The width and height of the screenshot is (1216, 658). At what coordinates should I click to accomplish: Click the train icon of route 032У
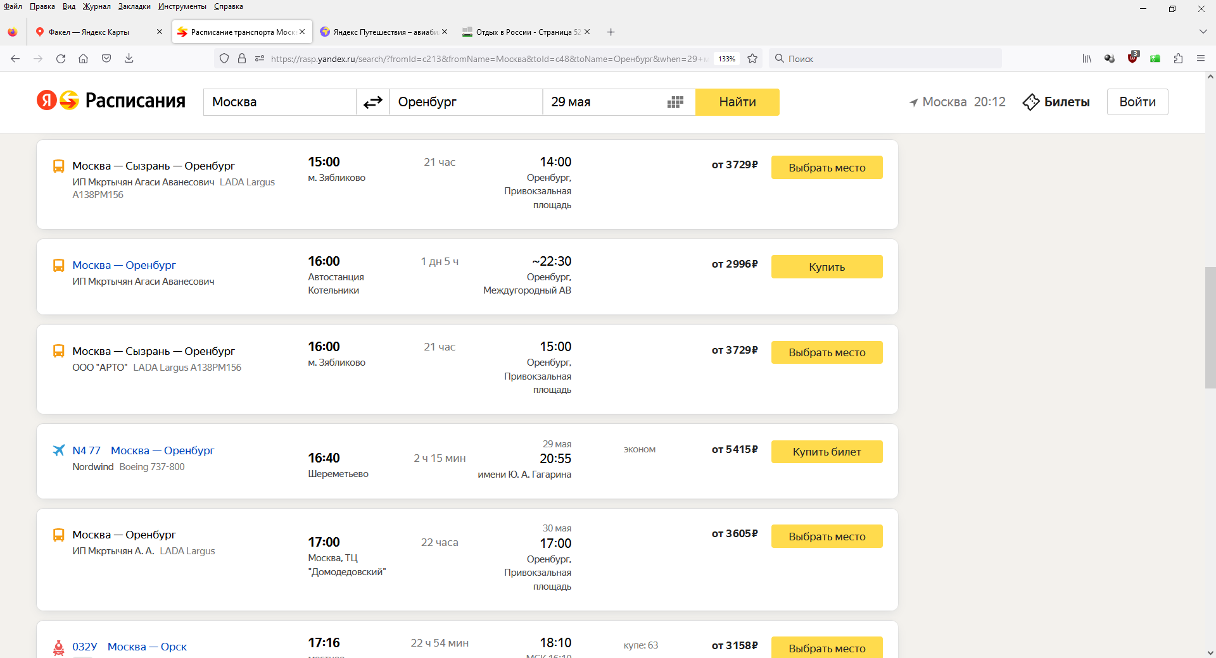tap(59, 648)
